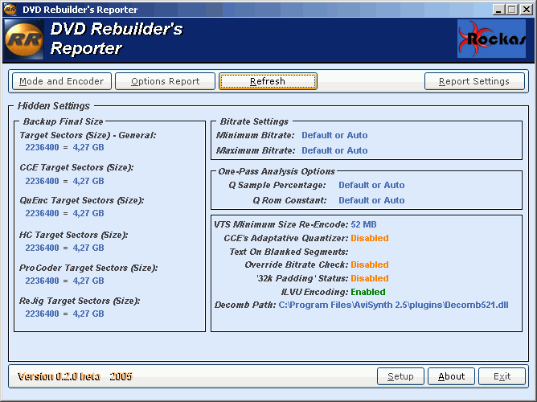Click the Q Sample Percentage value
This screenshot has width=537, height=402.
point(371,185)
